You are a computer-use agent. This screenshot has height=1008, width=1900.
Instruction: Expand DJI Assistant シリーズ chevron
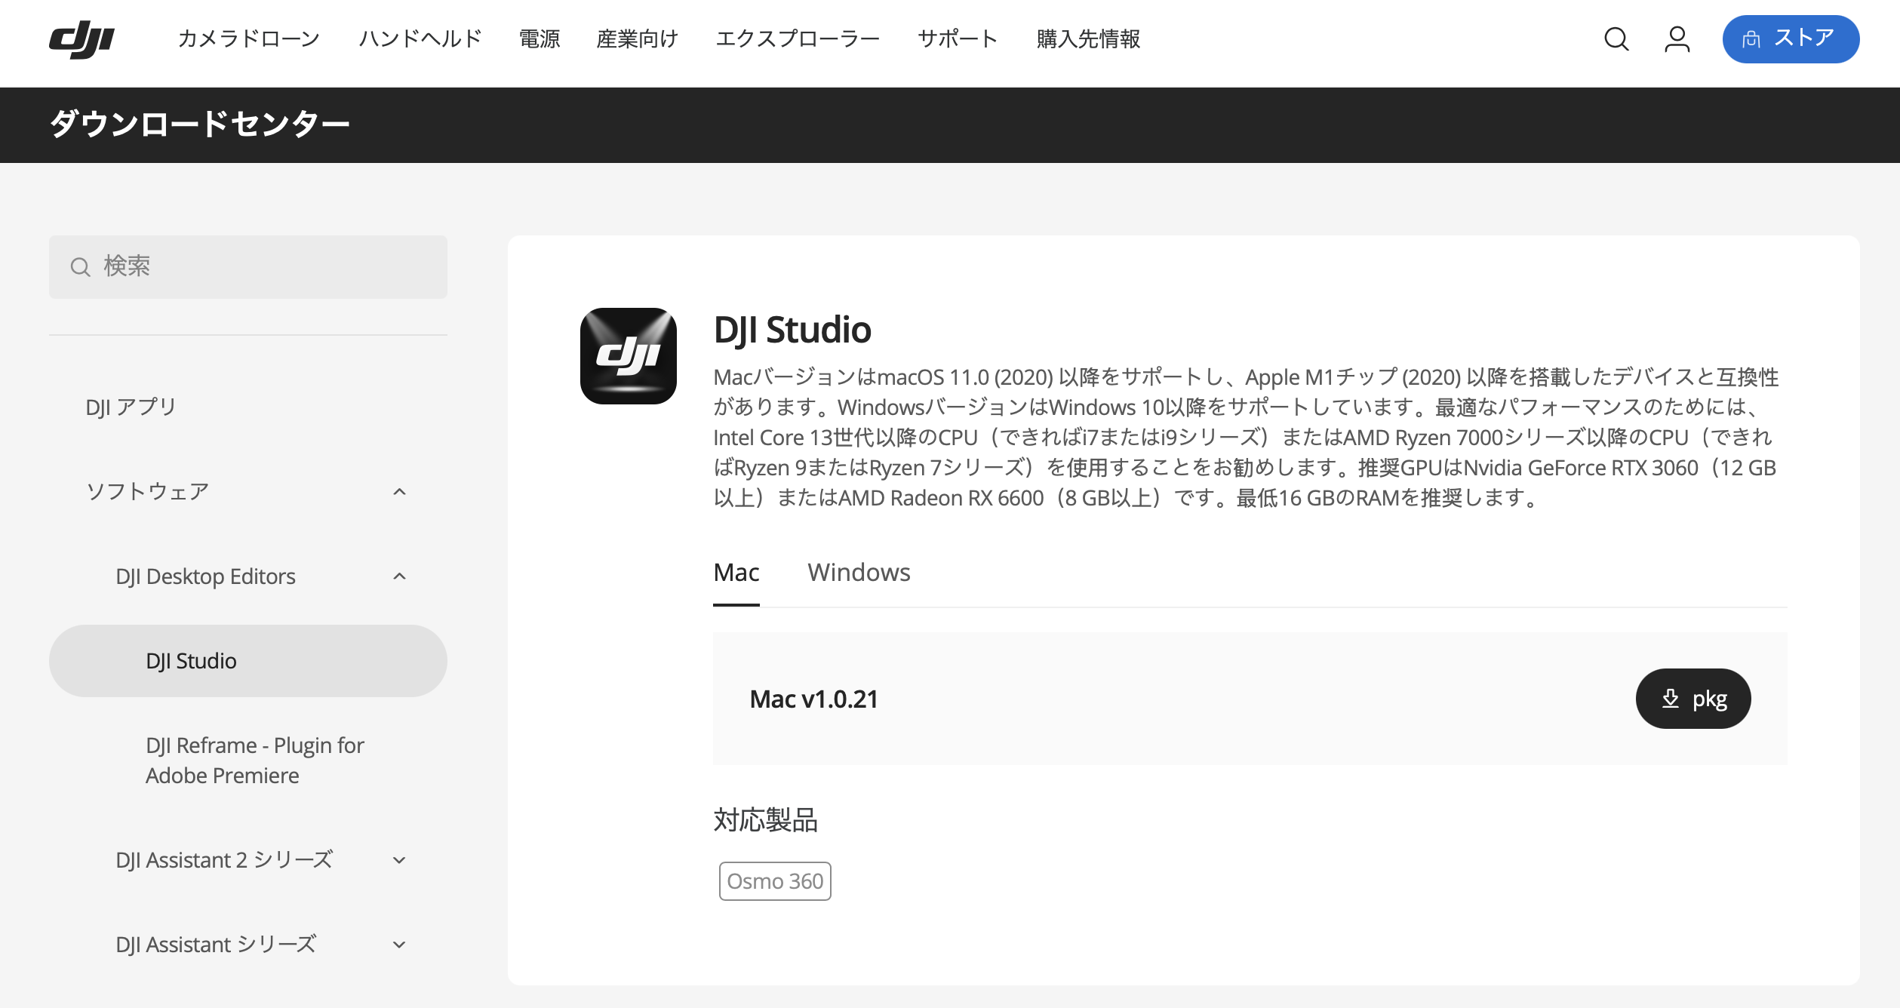tap(400, 945)
